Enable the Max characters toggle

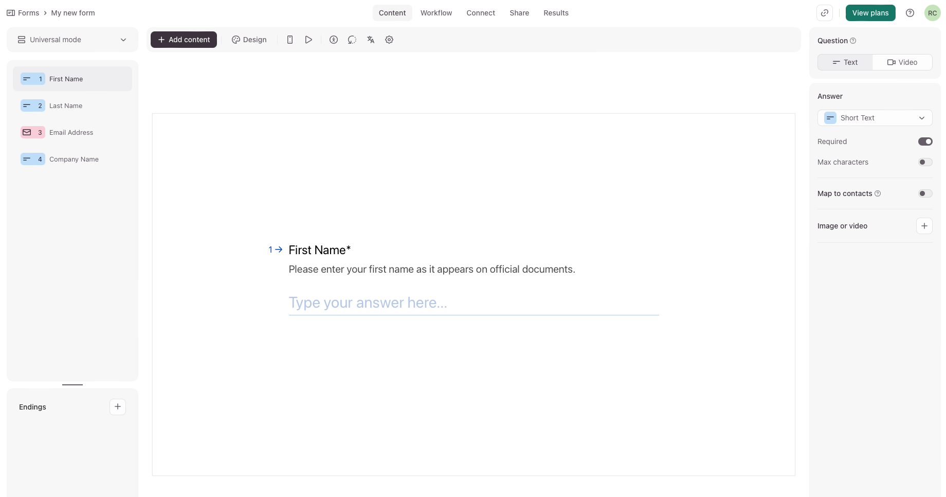click(925, 162)
